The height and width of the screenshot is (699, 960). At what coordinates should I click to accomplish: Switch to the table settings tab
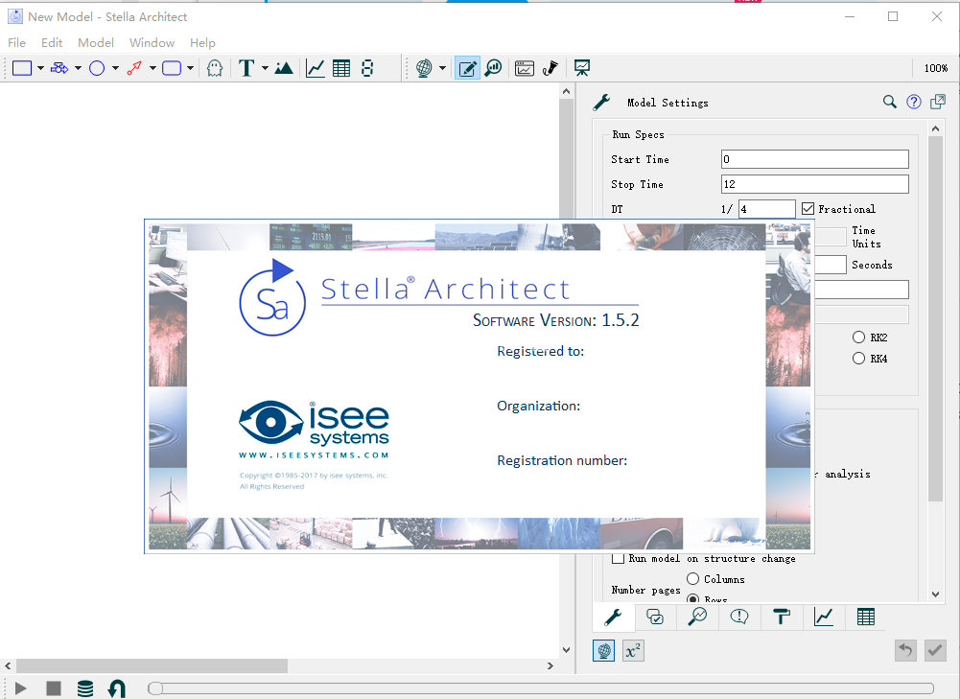click(x=866, y=617)
